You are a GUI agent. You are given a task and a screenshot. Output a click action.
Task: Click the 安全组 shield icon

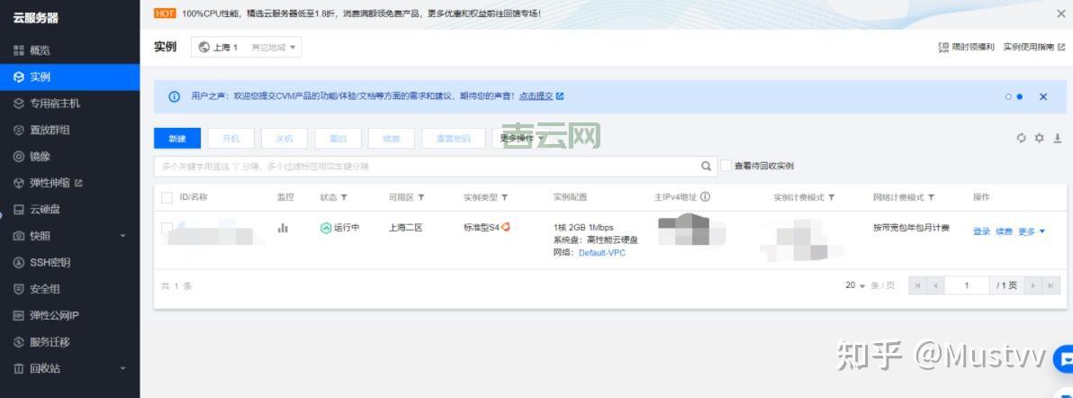point(19,289)
